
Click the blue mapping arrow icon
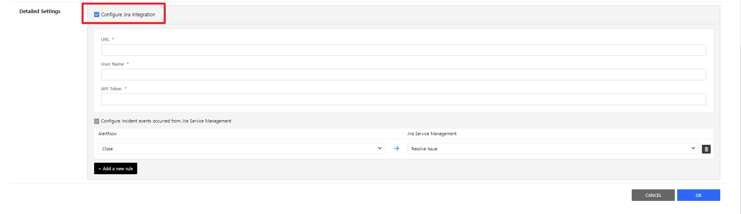(396, 148)
